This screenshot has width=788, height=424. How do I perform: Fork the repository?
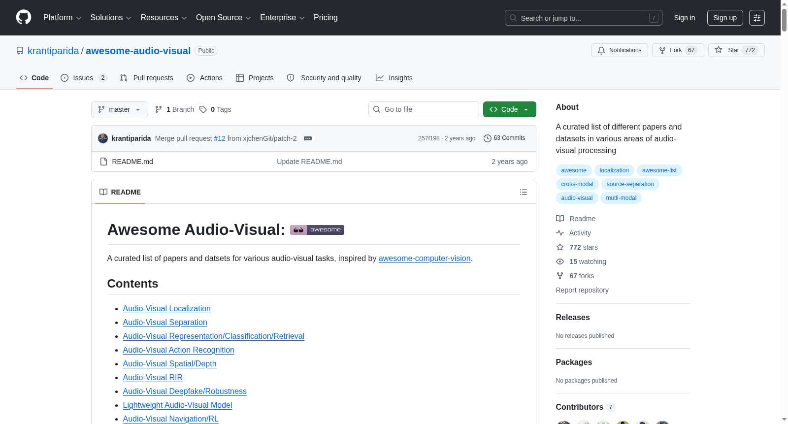point(678,50)
